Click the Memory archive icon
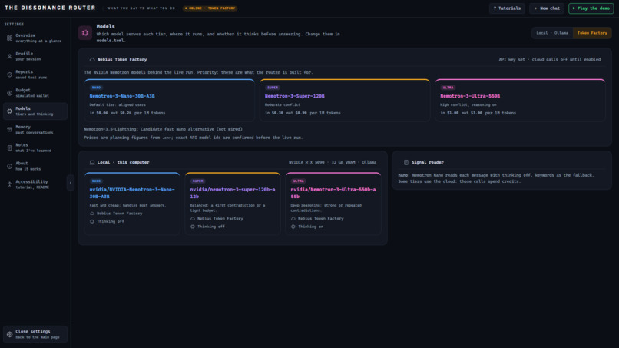This screenshot has width=619, height=348. coord(9,130)
